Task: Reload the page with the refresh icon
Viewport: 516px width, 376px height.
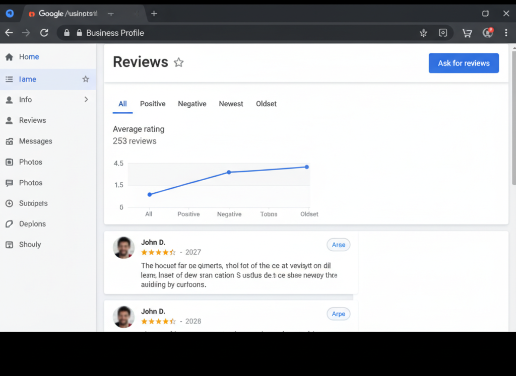Action: [44, 32]
